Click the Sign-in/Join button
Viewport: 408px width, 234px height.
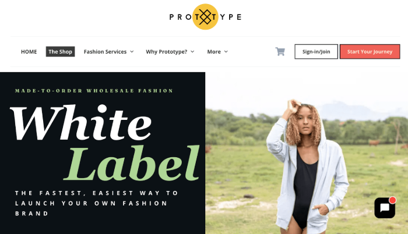[316, 51]
